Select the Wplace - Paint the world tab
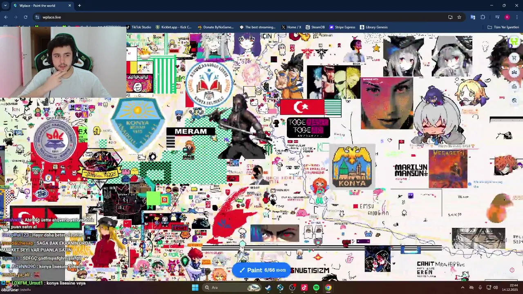Viewport: 523px width, 294px height. coord(42,6)
